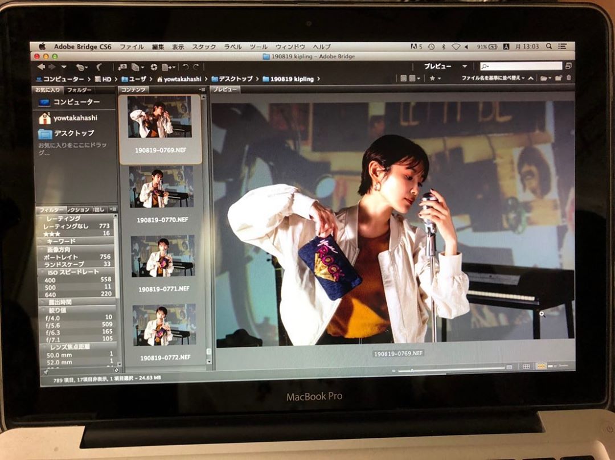
Task: Click the Go back arrow icon
Action: (x=41, y=67)
